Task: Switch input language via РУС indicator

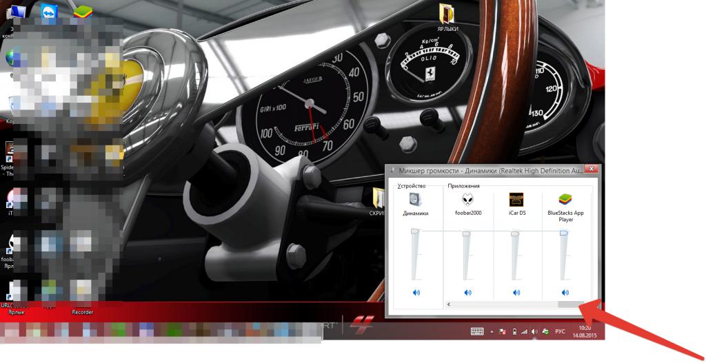Action: click(560, 331)
